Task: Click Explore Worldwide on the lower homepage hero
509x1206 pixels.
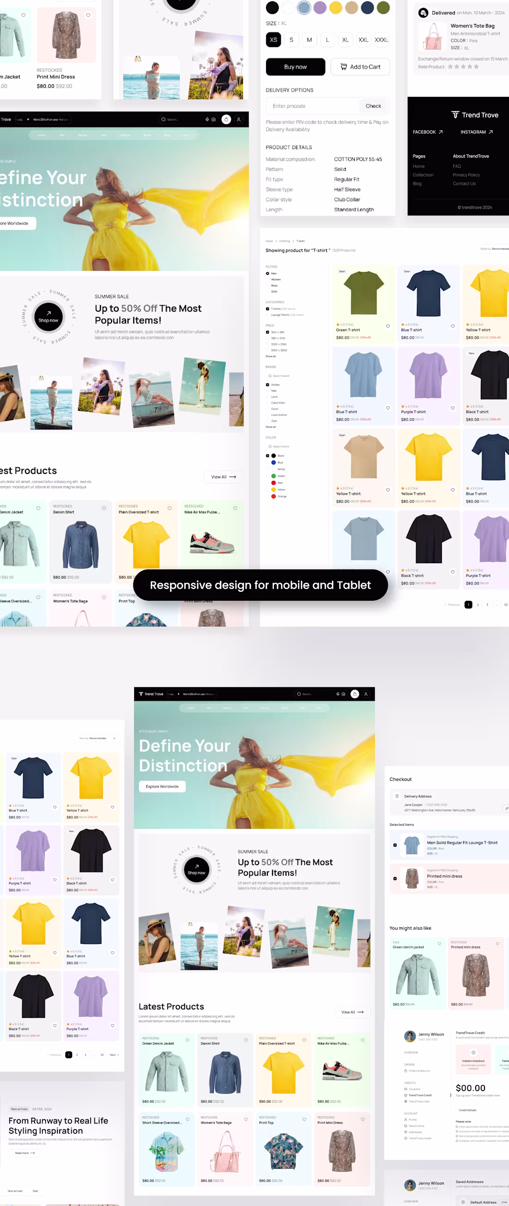Action: [162, 786]
